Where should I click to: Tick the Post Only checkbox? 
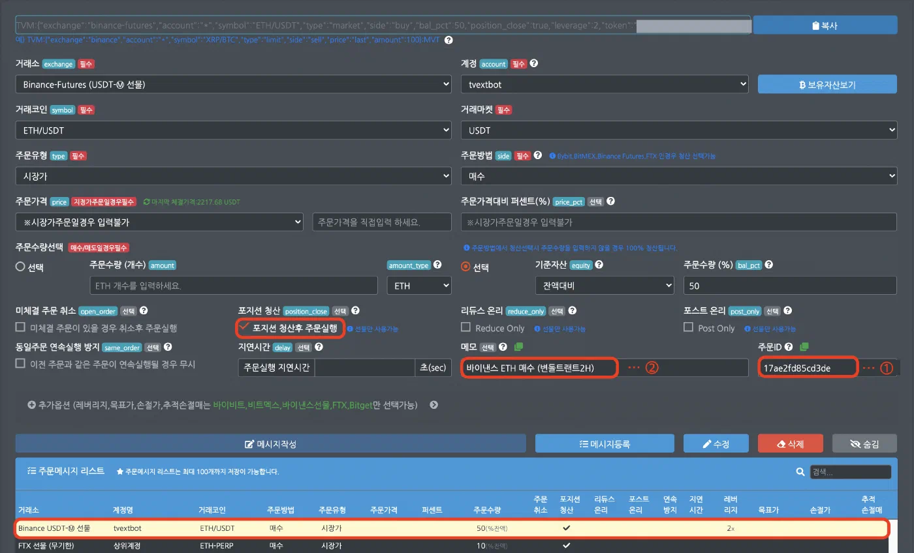point(689,327)
